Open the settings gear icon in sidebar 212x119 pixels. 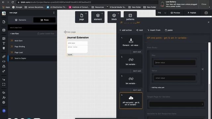[4, 102]
